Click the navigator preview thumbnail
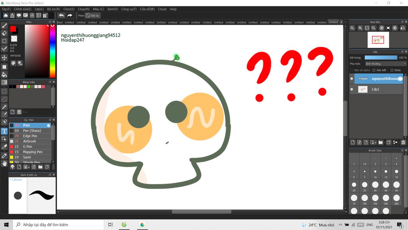 point(378,40)
